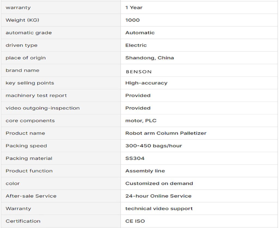Click the "CE ISO" certification value
The image size is (279, 228).
pyautogui.click(x=135, y=221)
